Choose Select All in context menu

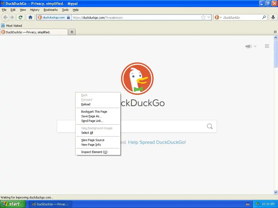click(98, 133)
